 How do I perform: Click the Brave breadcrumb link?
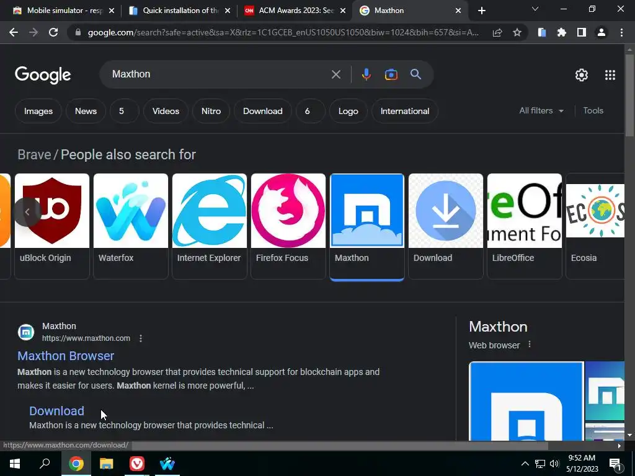pyautogui.click(x=34, y=154)
